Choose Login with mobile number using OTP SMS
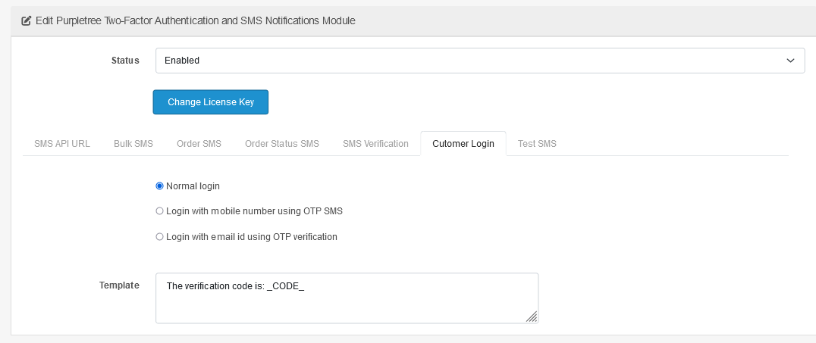The image size is (816, 343). click(x=160, y=211)
